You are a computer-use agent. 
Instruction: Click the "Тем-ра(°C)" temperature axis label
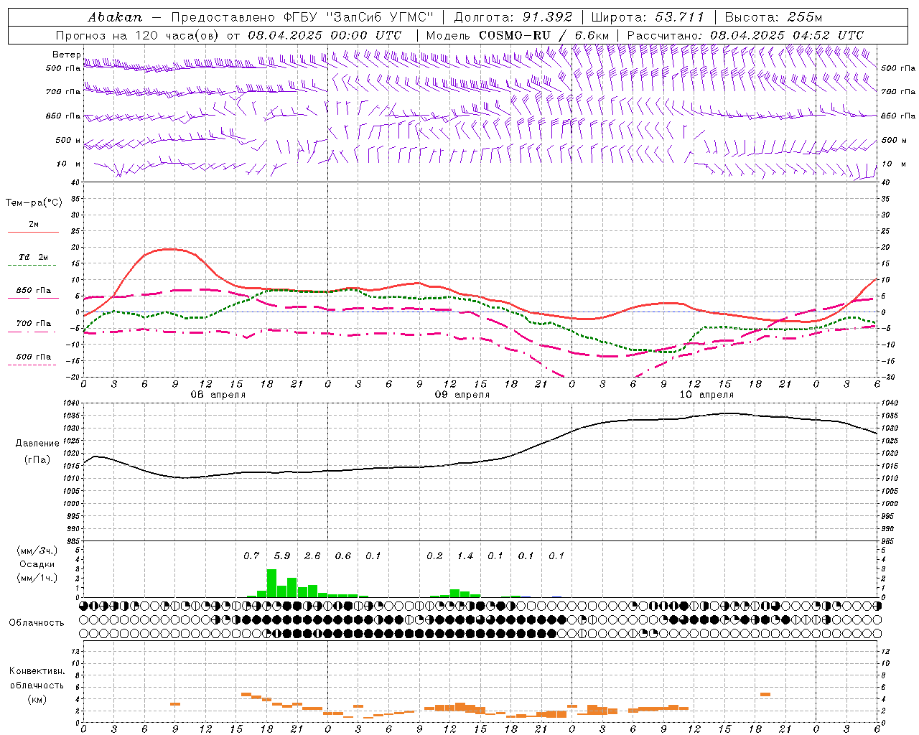34,203
